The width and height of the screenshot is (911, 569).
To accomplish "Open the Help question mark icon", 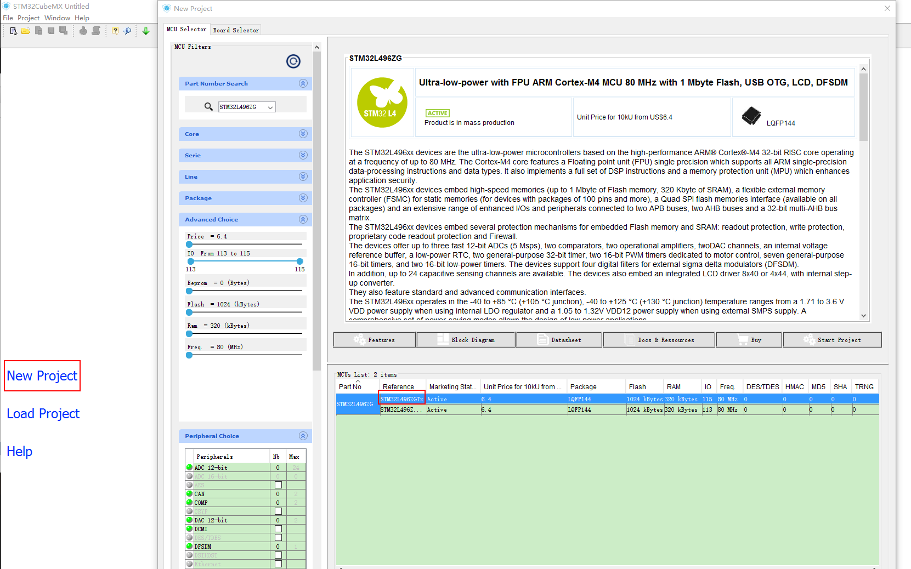I will 115,31.
